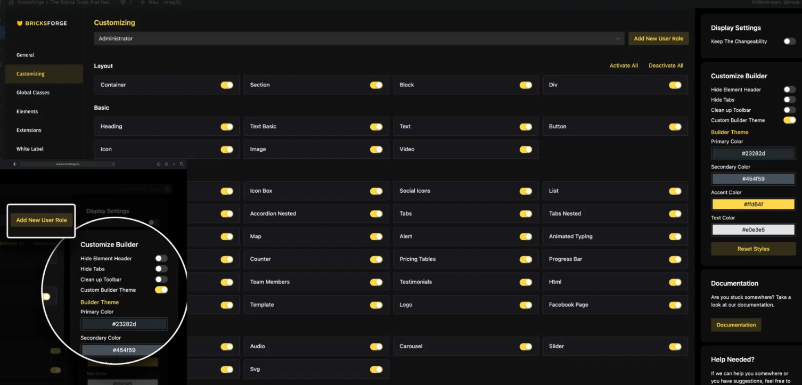Disable the Video element toggle
Screen dimensions: 802x385
[526, 149]
